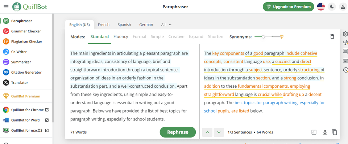348x144 pixels.
Task: Open Plagiarism Checker tool
Action: pos(26,42)
